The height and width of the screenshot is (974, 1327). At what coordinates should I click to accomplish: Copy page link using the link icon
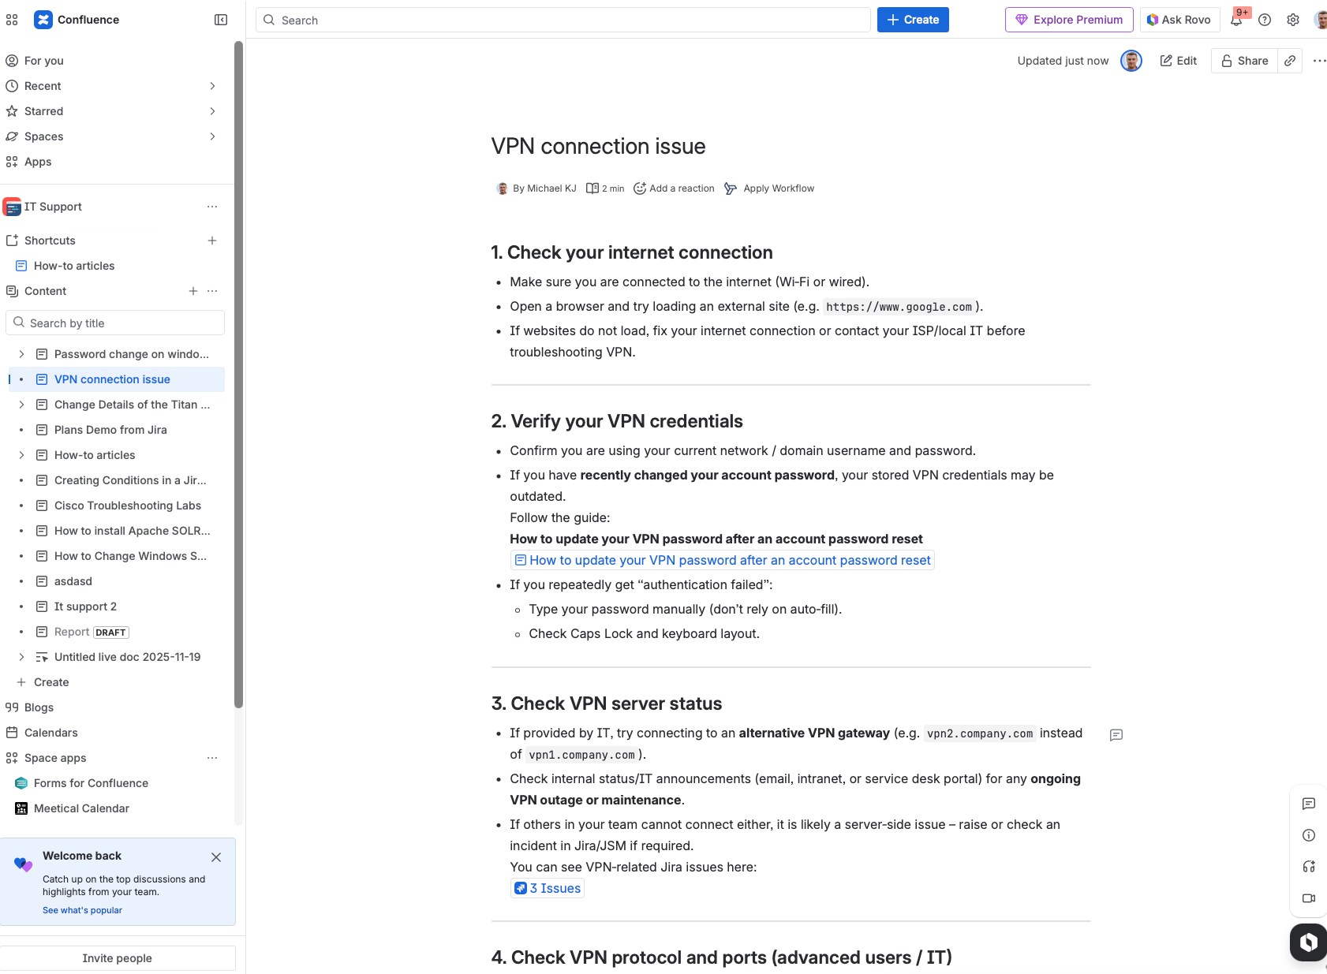coord(1290,61)
